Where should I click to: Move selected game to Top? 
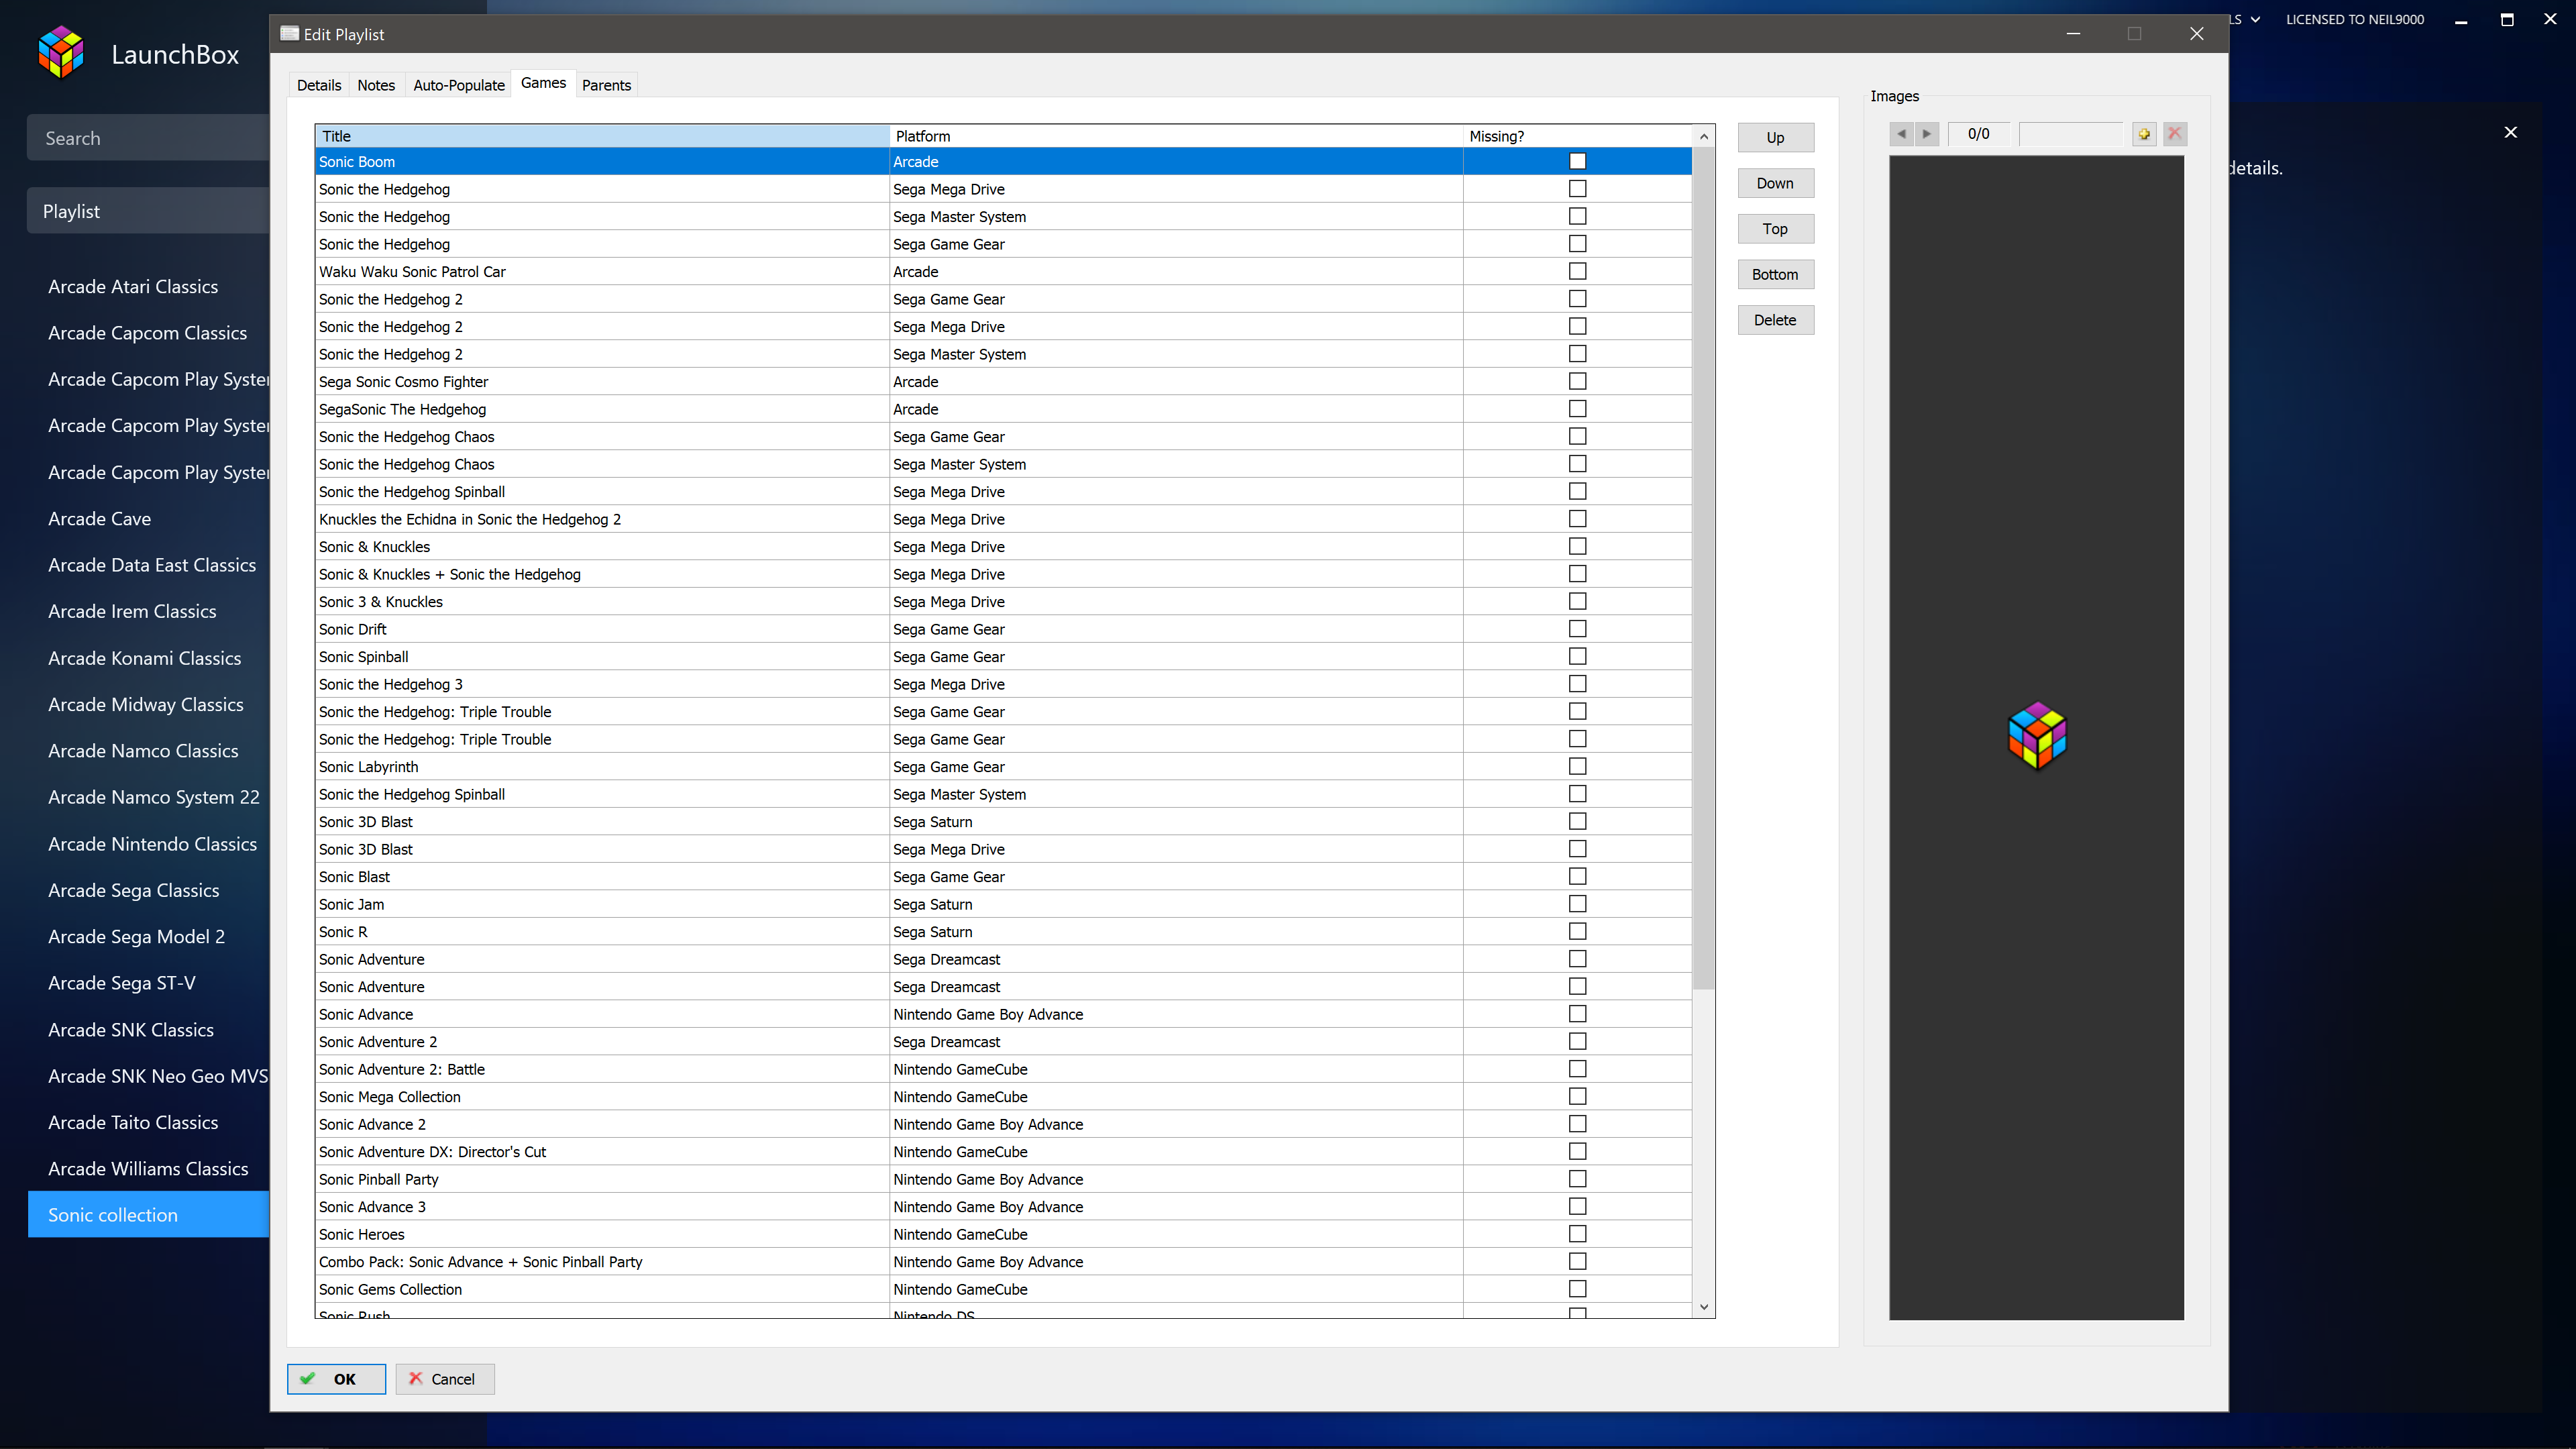(1775, 229)
